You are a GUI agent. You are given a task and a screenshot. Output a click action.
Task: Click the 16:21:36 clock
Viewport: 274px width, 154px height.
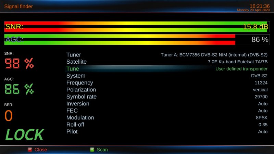[x=260, y=6]
